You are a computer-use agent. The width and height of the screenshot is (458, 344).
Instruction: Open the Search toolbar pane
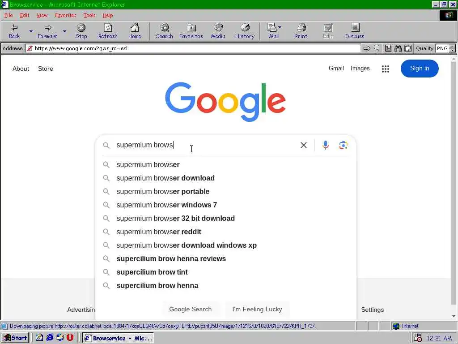pyautogui.click(x=165, y=31)
